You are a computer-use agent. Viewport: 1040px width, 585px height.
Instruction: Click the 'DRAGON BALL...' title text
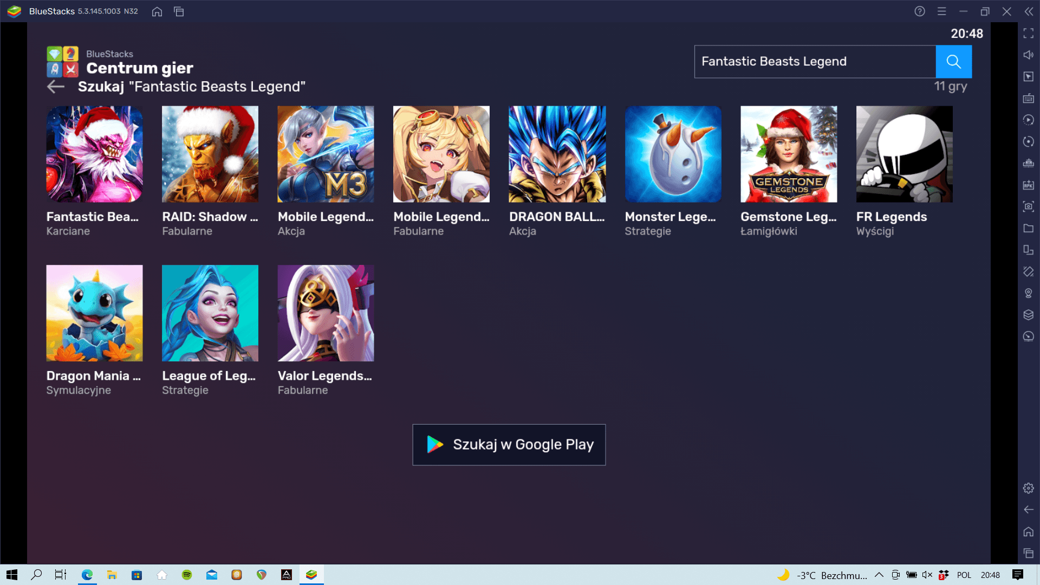557,217
